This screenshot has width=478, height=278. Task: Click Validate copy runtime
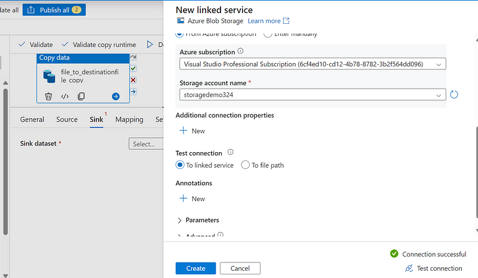99,45
